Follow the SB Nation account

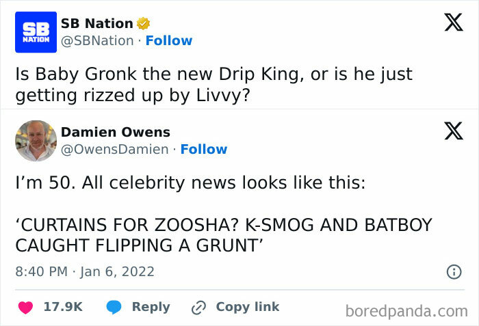click(169, 40)
